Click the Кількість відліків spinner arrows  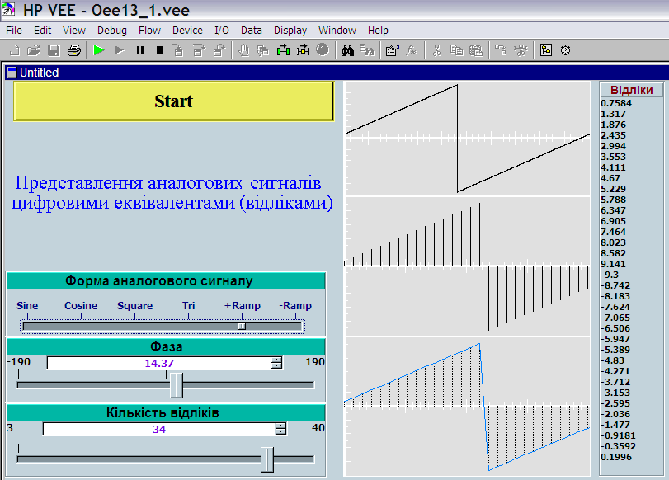(x=280, y=429)
